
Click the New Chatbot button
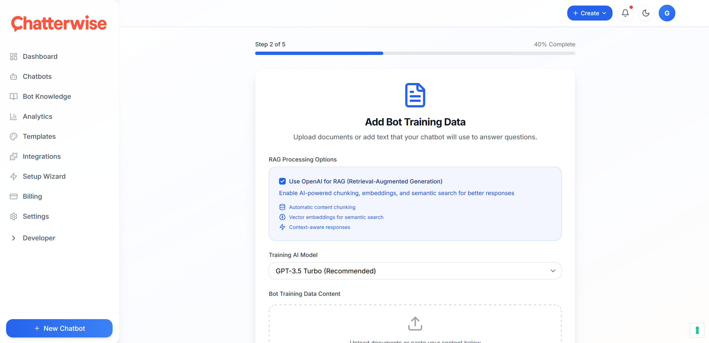pos(59,328)
